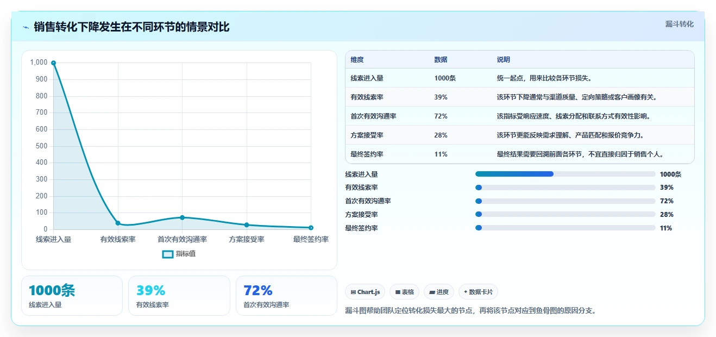Click the 有效线索率 cell in the table

pyautogui.click(x=367, y=97)
